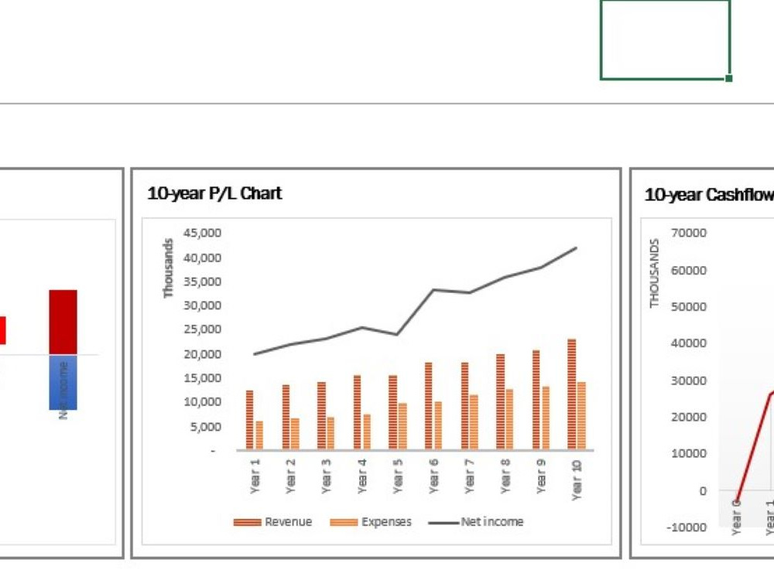
Task: Click the 50000 value in Cashflow chart
Action: [x=688, y=306]
